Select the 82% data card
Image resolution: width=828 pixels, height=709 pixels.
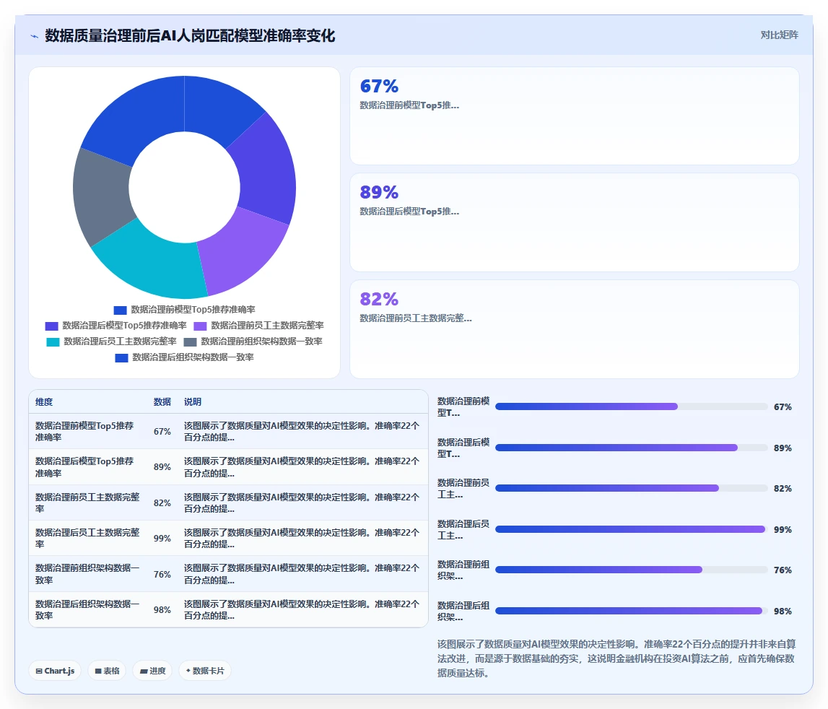pos(574,329)
